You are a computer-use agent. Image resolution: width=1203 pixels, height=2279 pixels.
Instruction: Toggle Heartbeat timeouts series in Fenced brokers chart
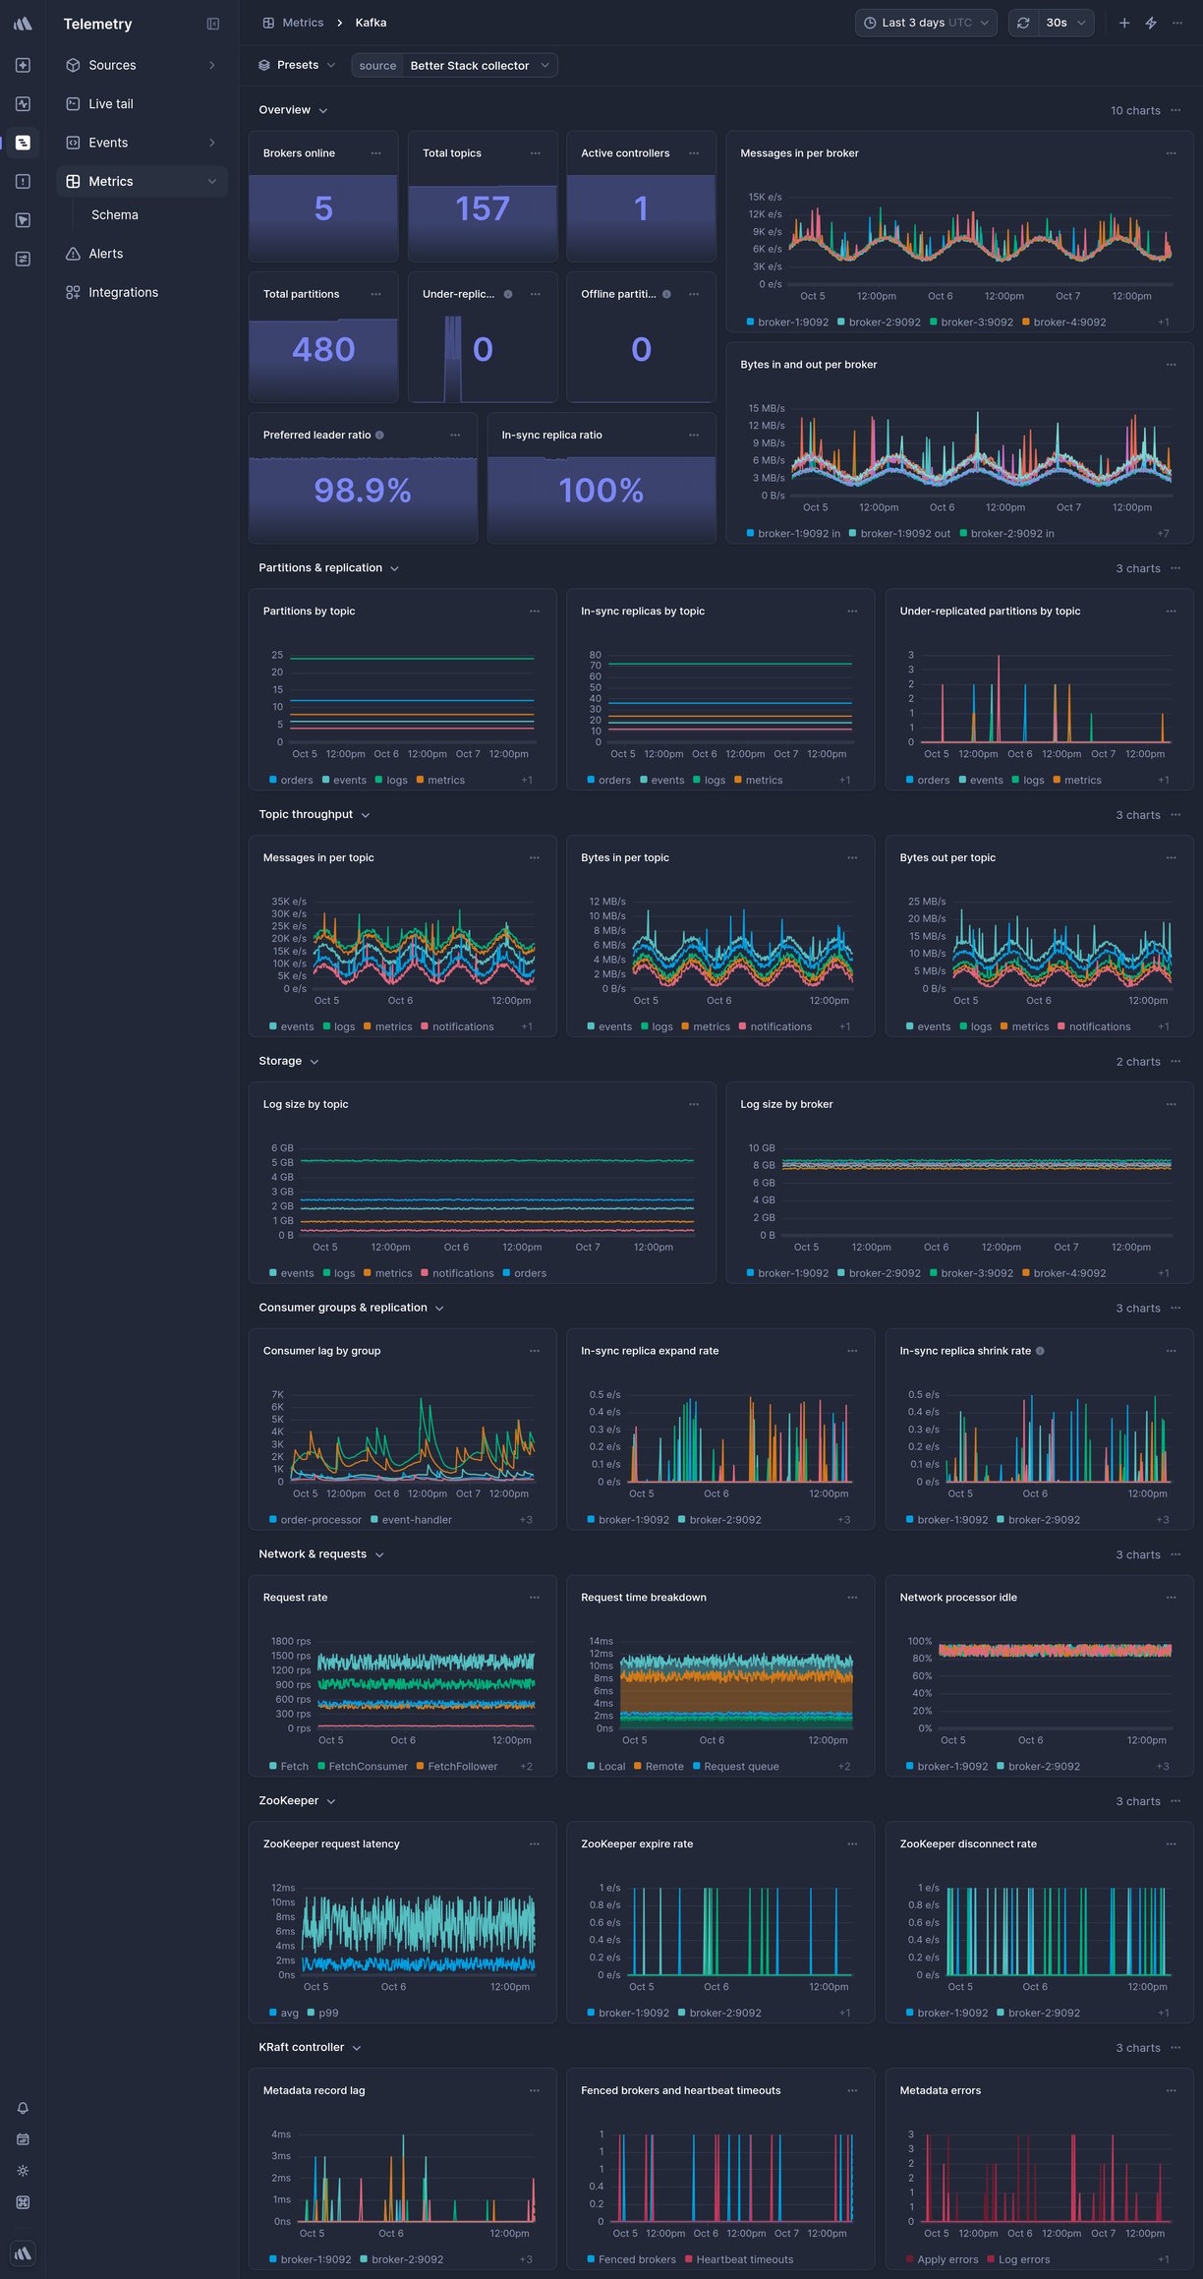click(739, 2259)
